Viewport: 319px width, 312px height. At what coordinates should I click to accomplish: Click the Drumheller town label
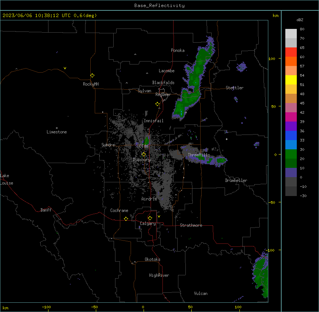point(236,180)
